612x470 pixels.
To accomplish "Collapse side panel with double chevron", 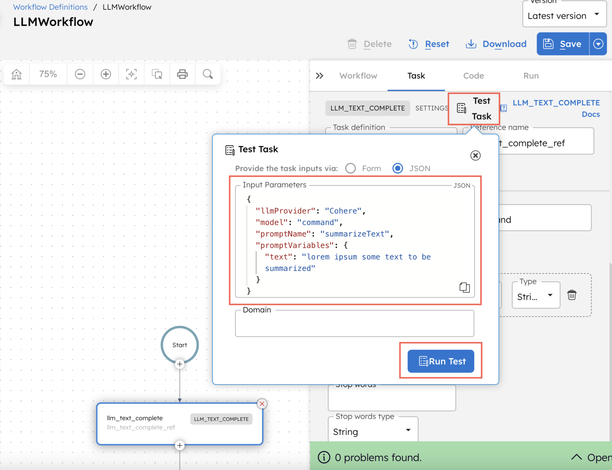I will [x=319, y=76].
